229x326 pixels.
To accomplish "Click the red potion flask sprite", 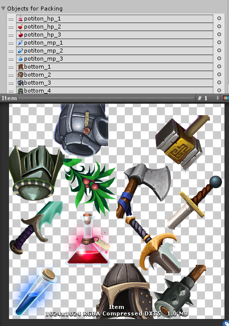I will coord(88,239).
